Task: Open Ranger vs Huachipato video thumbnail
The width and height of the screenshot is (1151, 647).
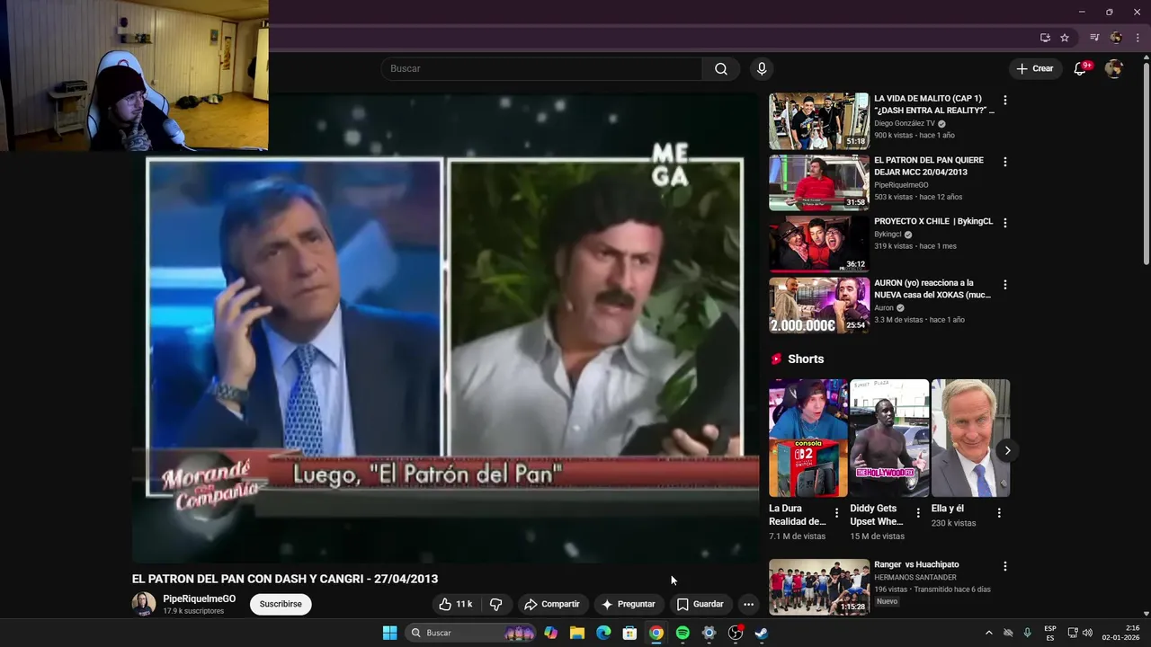Action: pos(819,587)
